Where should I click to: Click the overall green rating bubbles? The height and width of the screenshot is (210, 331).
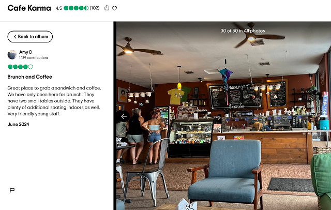pyautogui.click(x=76, y=8)
